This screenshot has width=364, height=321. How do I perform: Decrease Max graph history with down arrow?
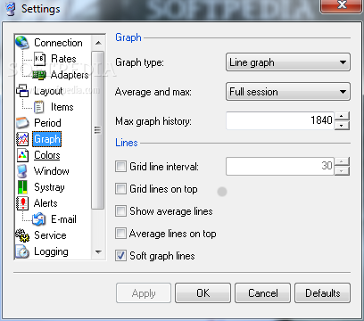342,126
